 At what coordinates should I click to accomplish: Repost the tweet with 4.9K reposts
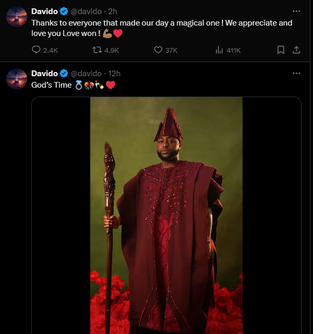point(97,50)
